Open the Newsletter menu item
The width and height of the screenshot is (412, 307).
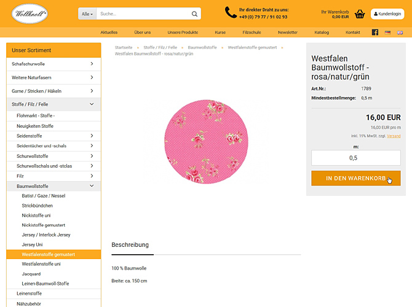(288, 33)
